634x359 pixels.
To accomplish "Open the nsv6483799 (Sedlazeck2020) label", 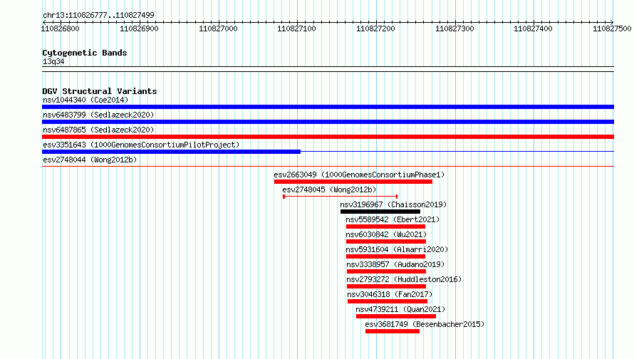I will 98,115.
